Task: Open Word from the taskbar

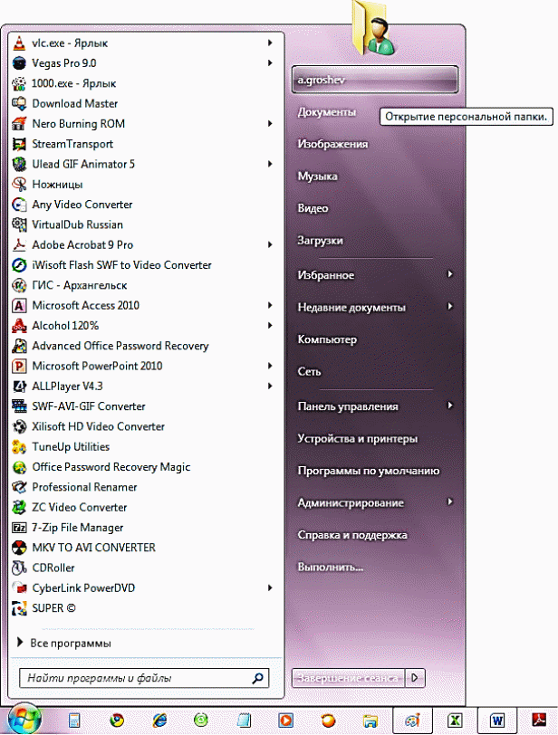Action: (496, 720)
